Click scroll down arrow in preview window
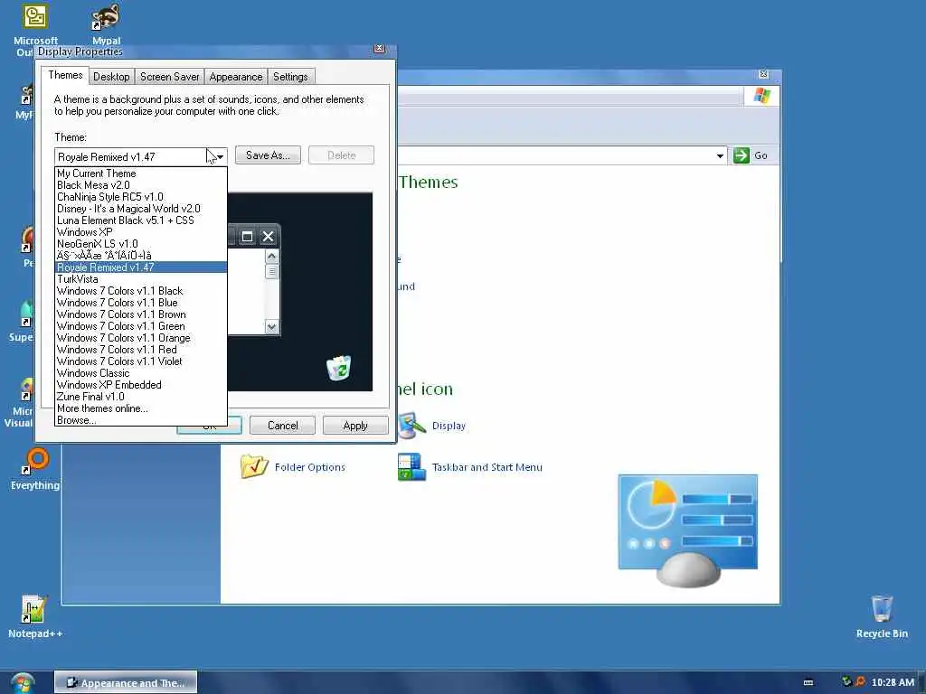This screenshot has width=926, height=694. pyautogui.click(x=271, y=326)
